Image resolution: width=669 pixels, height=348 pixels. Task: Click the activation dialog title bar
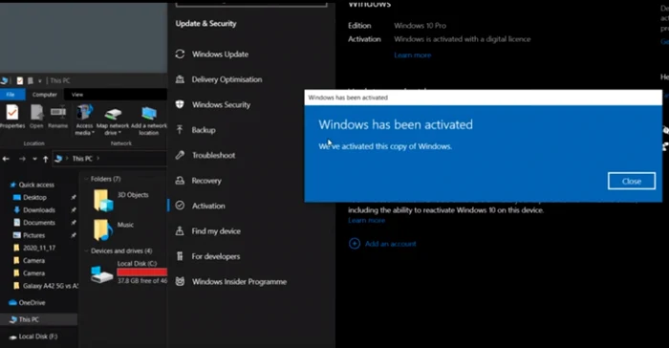[483, 98]
